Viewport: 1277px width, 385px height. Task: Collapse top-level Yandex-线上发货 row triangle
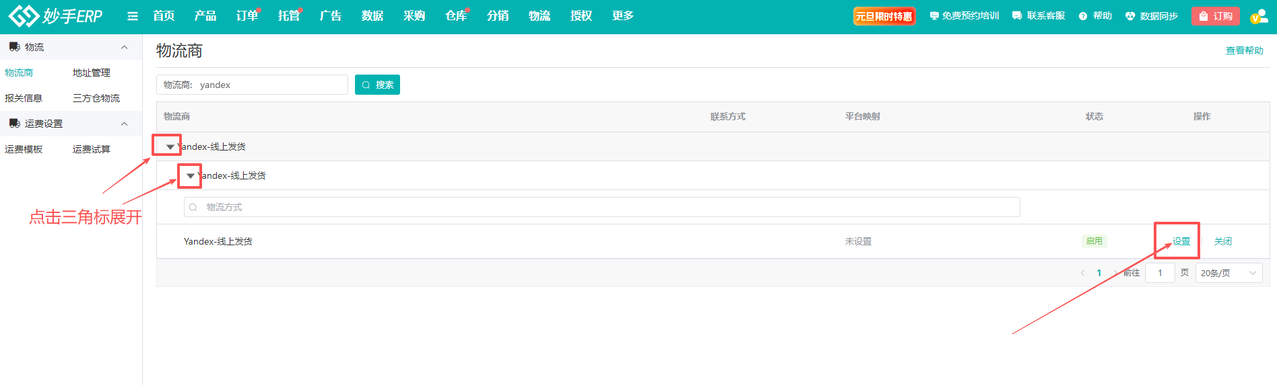tap(170, 146)
